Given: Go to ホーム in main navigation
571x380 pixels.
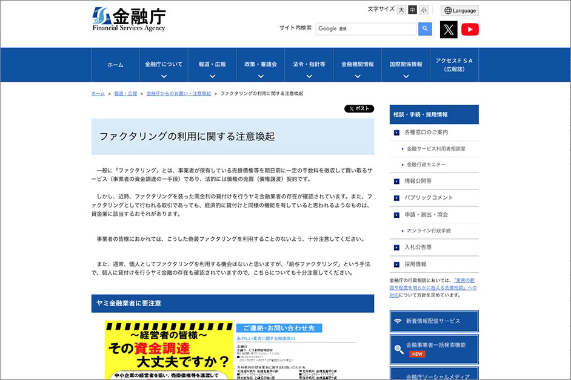Looking at the screenshot, I should pyautogui.click(x=115, y=65).
